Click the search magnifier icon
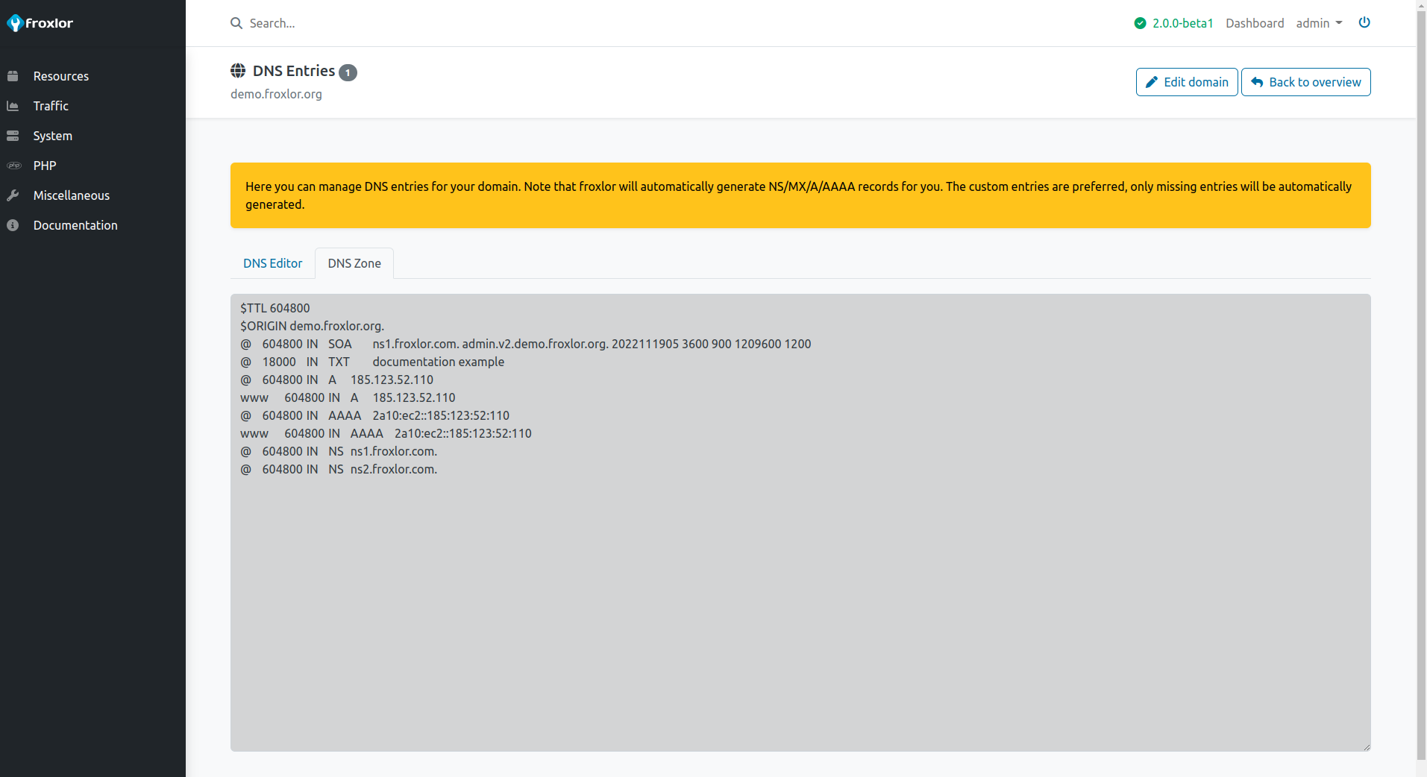This screenshot has width=1427, height=777. point(236,23)
